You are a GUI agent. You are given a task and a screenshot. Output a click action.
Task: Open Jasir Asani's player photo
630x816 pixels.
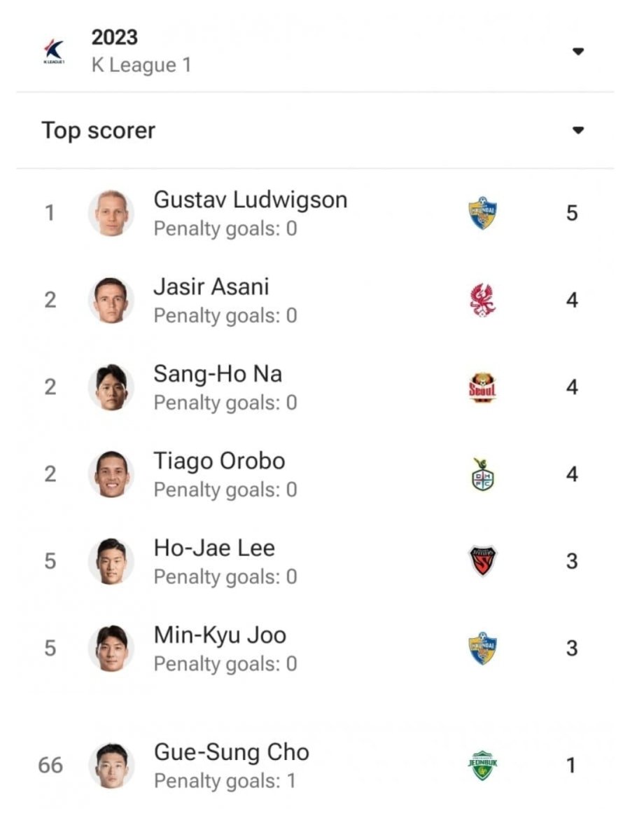point(111,300)
